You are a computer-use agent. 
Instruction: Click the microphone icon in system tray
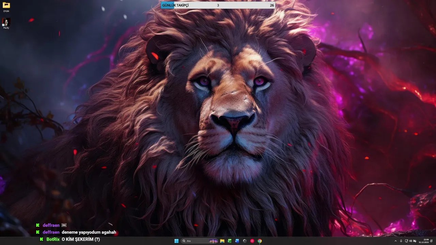click(401, 241)
